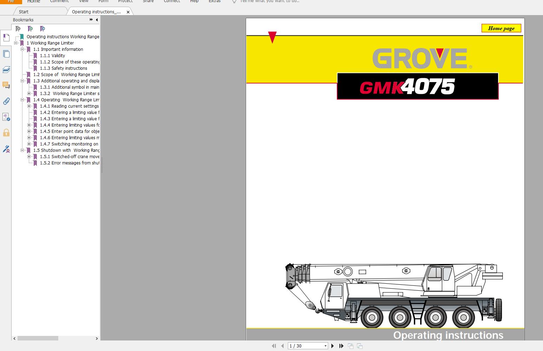Viewport: 543px width, 351px height.
Task: Open the Share ribbon tab
Action: point(148,1)
